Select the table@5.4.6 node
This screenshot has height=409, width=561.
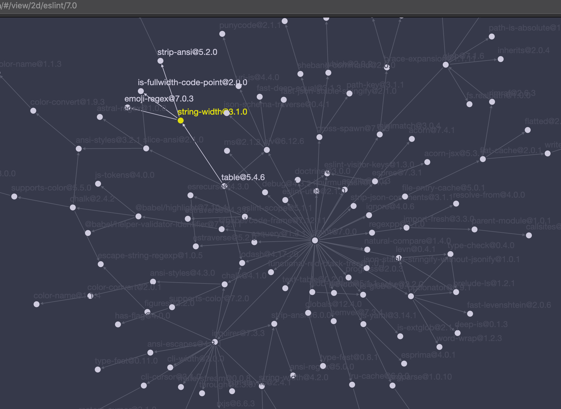[224, 186]
